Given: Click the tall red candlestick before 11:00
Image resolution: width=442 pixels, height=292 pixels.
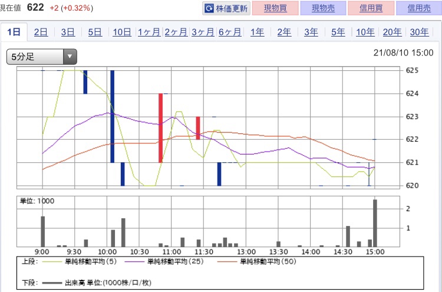Looking at the screenshot, I should [x=161, y=128].
